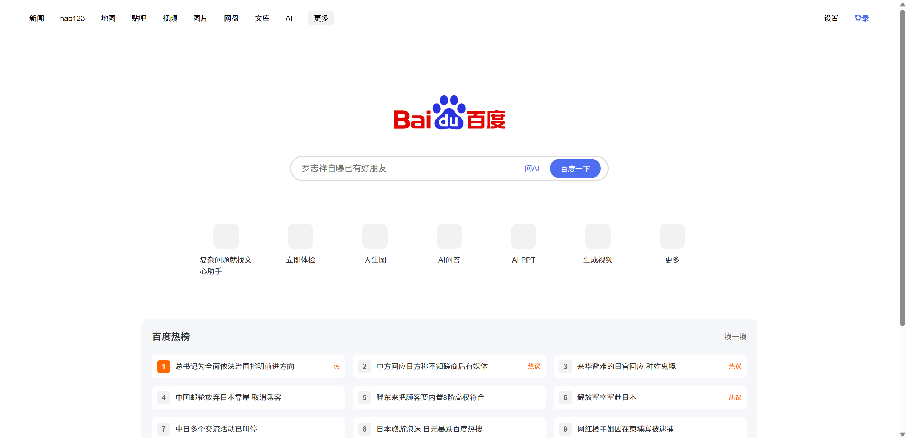Launch the AI PPT icon tile

point(523,236)
